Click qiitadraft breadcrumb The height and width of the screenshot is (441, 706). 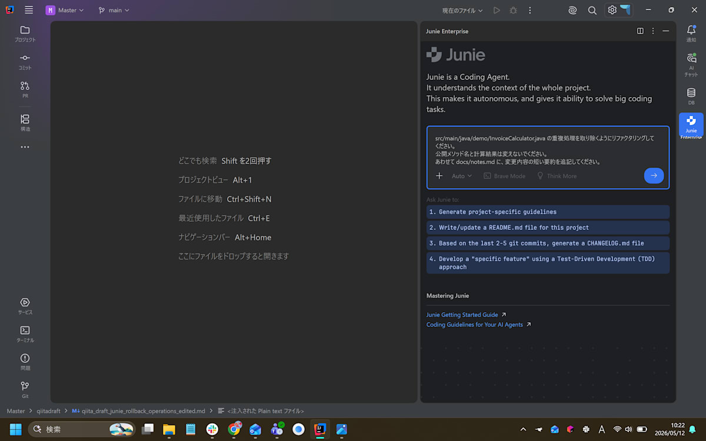coord(48,411)
